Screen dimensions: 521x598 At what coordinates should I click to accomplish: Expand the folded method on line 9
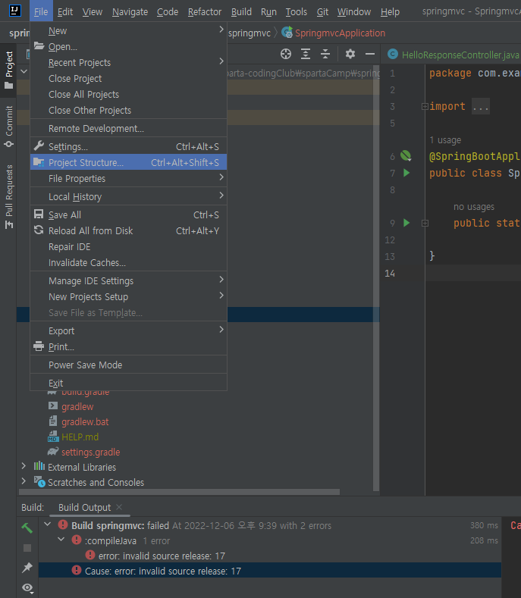425,223
